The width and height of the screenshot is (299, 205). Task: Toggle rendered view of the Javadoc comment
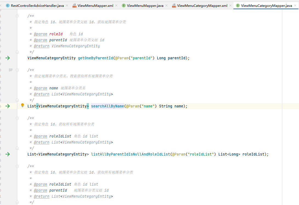(10, 70)
